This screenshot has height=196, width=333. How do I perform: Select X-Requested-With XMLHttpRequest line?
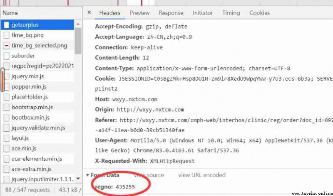click(145, 161)
